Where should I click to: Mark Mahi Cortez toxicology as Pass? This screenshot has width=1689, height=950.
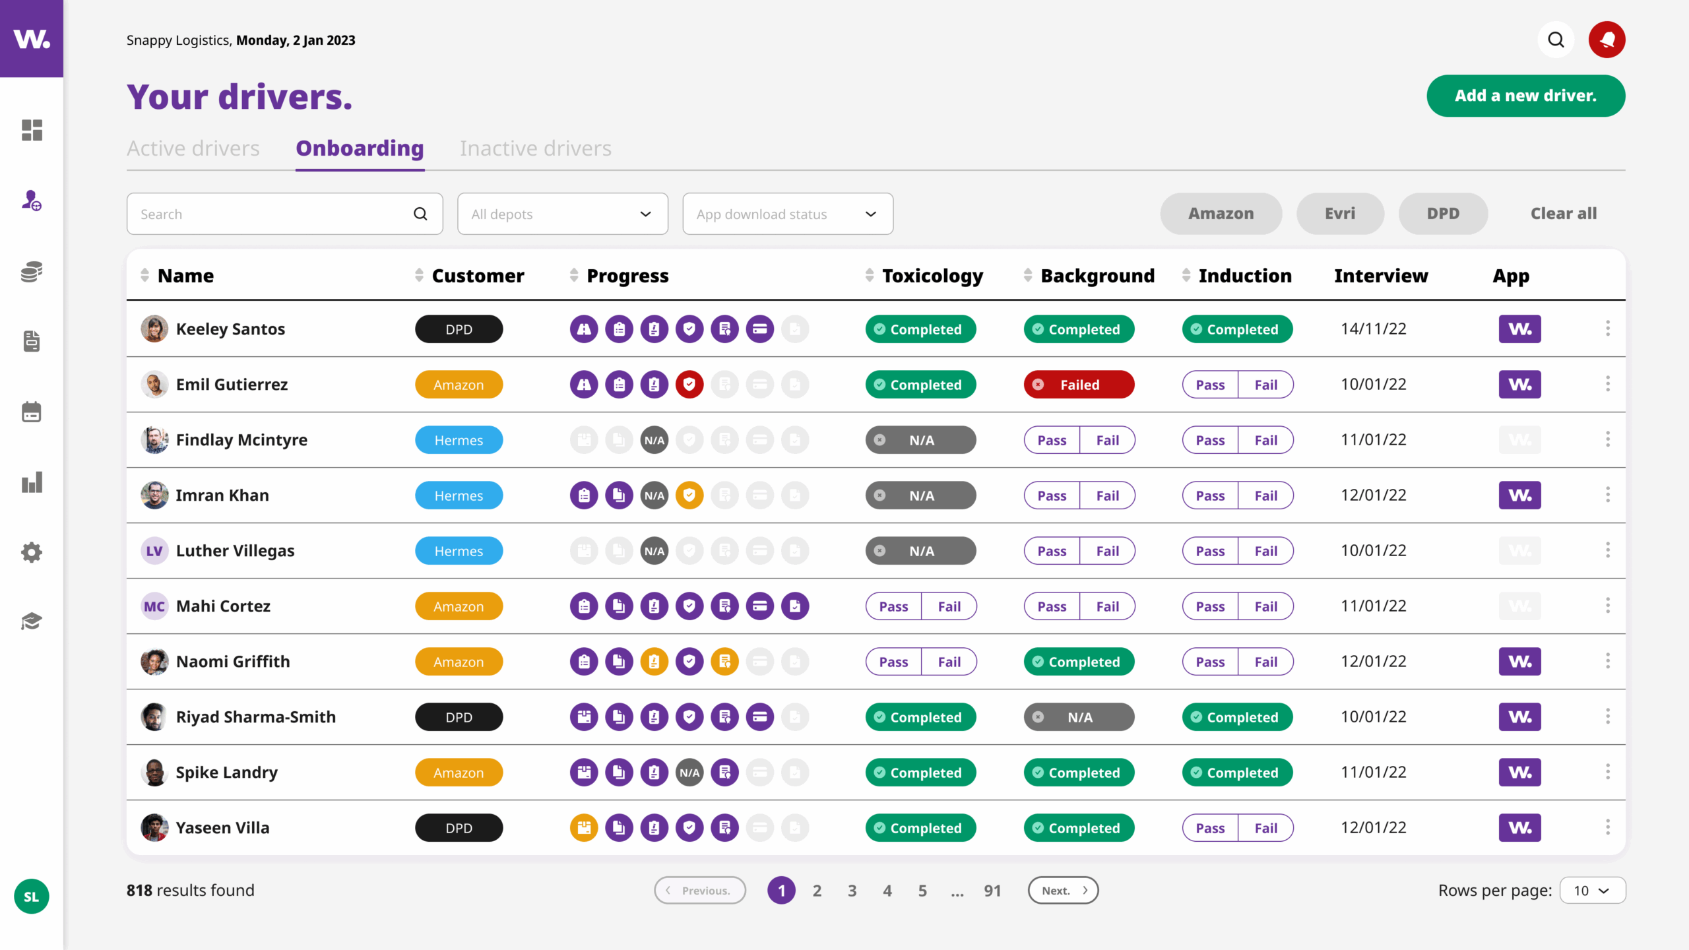pos(893,606)
